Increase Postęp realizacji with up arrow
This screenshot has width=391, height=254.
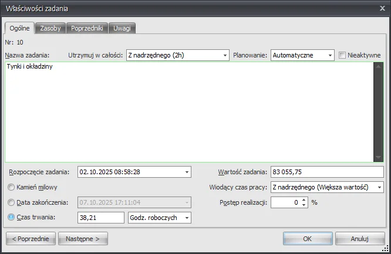click(x=304, y=199)
